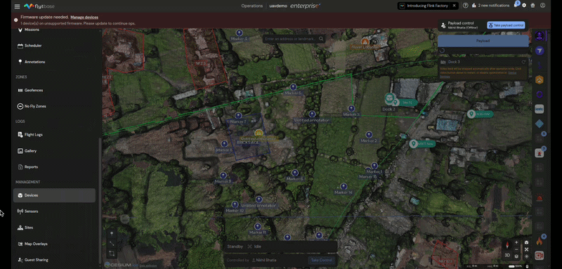Select the line drawing annotation tool

(x=112, y=244)
